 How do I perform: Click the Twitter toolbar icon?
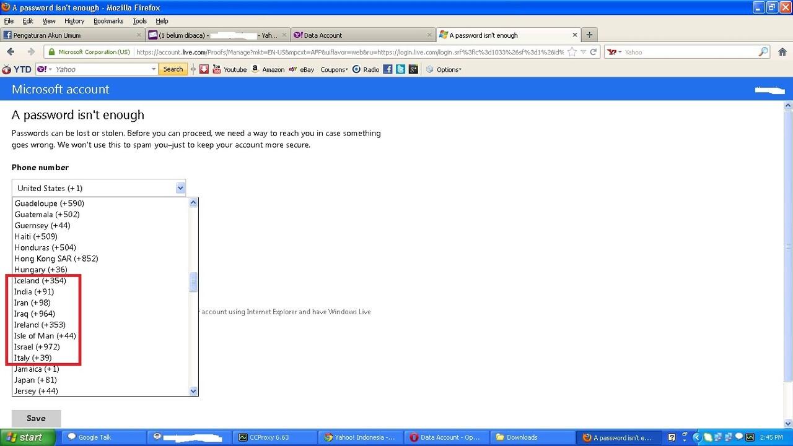coord(401,69)
